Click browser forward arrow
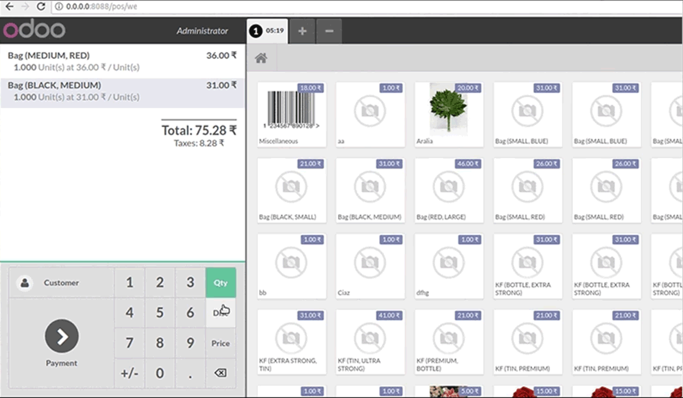Image resolution: width=683 pixels, height=398 pixels. 25,7
